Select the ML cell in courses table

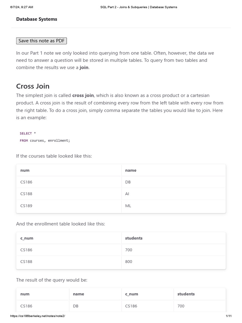[x=128, y=206]
